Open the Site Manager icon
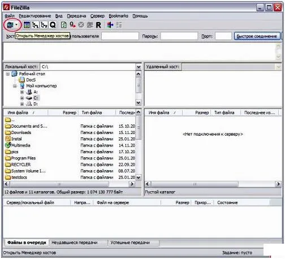 pyautogui.click(x=10, y=25)
